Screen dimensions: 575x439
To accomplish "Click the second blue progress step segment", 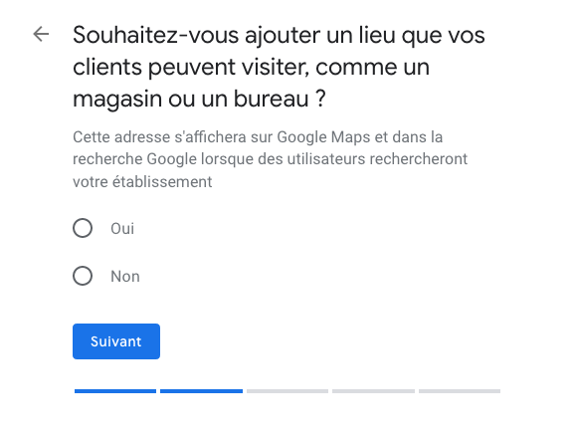I will tap(201, 391).
